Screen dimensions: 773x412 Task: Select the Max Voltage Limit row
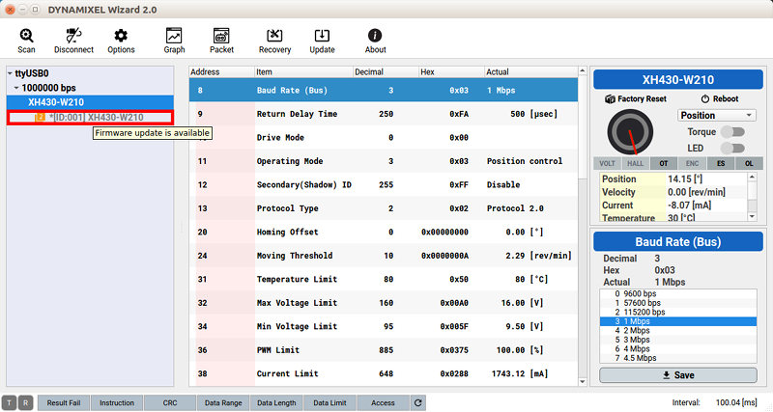(383, 303)
